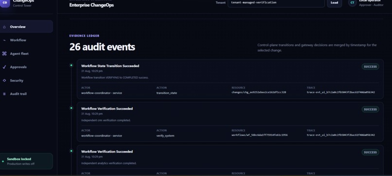Click the Audit trail list icon
This screenshot has width=392, height=176.
coord(4,94)
